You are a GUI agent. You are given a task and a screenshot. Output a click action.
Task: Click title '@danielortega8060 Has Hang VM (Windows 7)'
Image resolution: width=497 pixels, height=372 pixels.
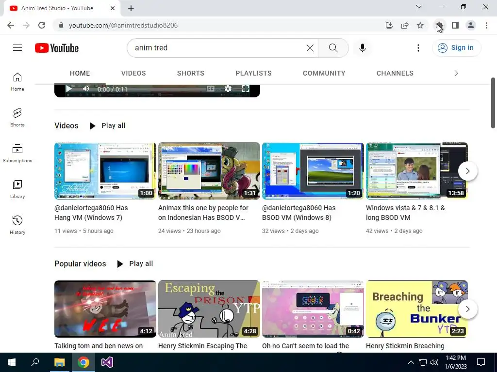tap(91, 213)
